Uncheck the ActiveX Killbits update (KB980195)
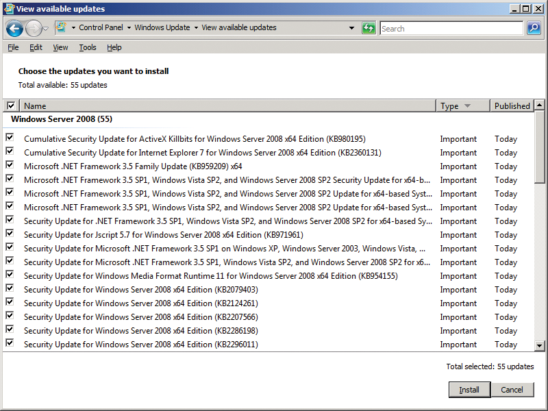Image resolution: width=548 pixels, height=411 pixels. pos(10,138)
